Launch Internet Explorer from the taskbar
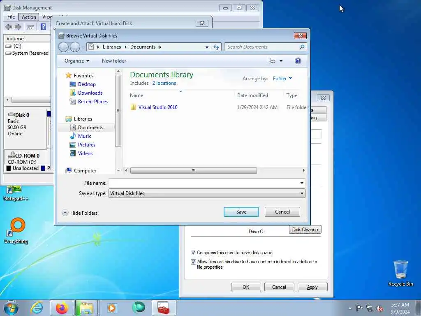 (x=37, y=308)
